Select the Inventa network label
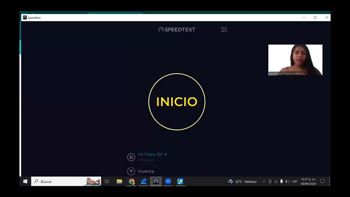This screenshot has width=350, height=197. [146, 171]
